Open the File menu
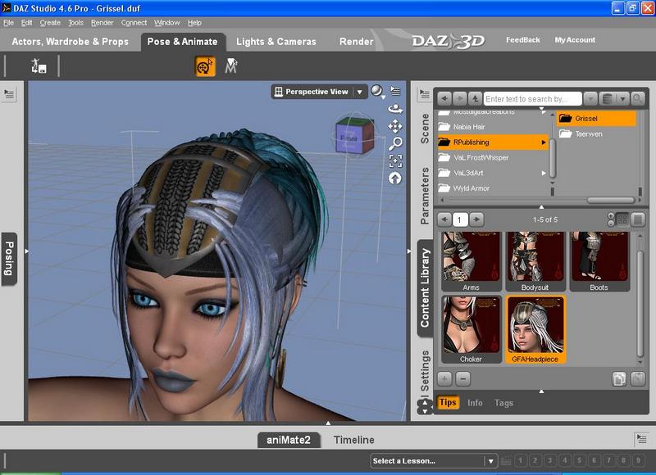 (9, 23)
